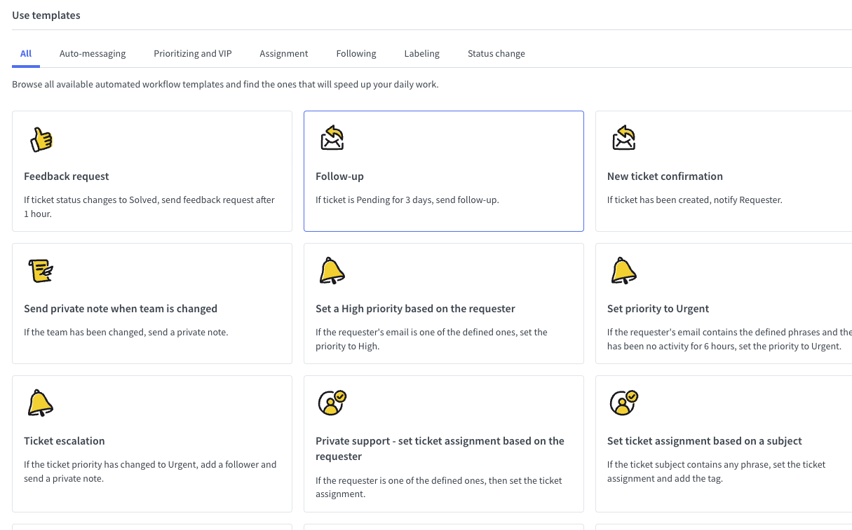This screenshot has width=852, height=530.
Task: Select the Ticket escalation template card
Action: pyautogui.click(x=152, y=444)
